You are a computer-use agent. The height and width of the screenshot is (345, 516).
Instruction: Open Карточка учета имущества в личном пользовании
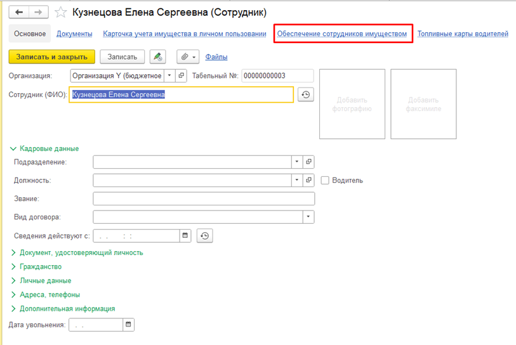pyautogui.click(x=185, y=34)
